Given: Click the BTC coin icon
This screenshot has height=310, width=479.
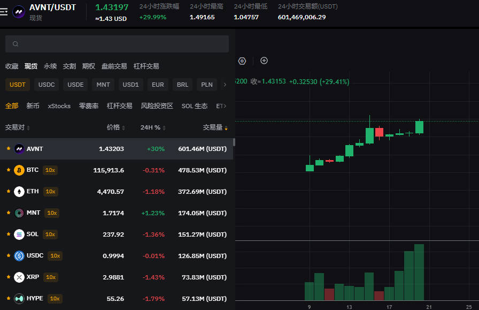Looking at the screenshot, I should click(19, 170).
